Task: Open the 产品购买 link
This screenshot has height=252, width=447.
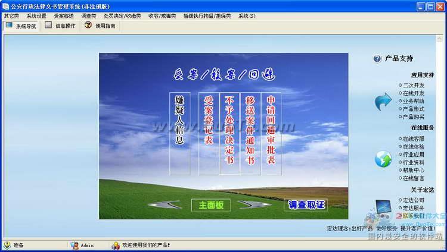Action: [x=414, y=116]
